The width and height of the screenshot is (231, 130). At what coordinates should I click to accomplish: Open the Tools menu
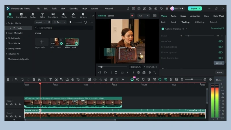(54, 9)
